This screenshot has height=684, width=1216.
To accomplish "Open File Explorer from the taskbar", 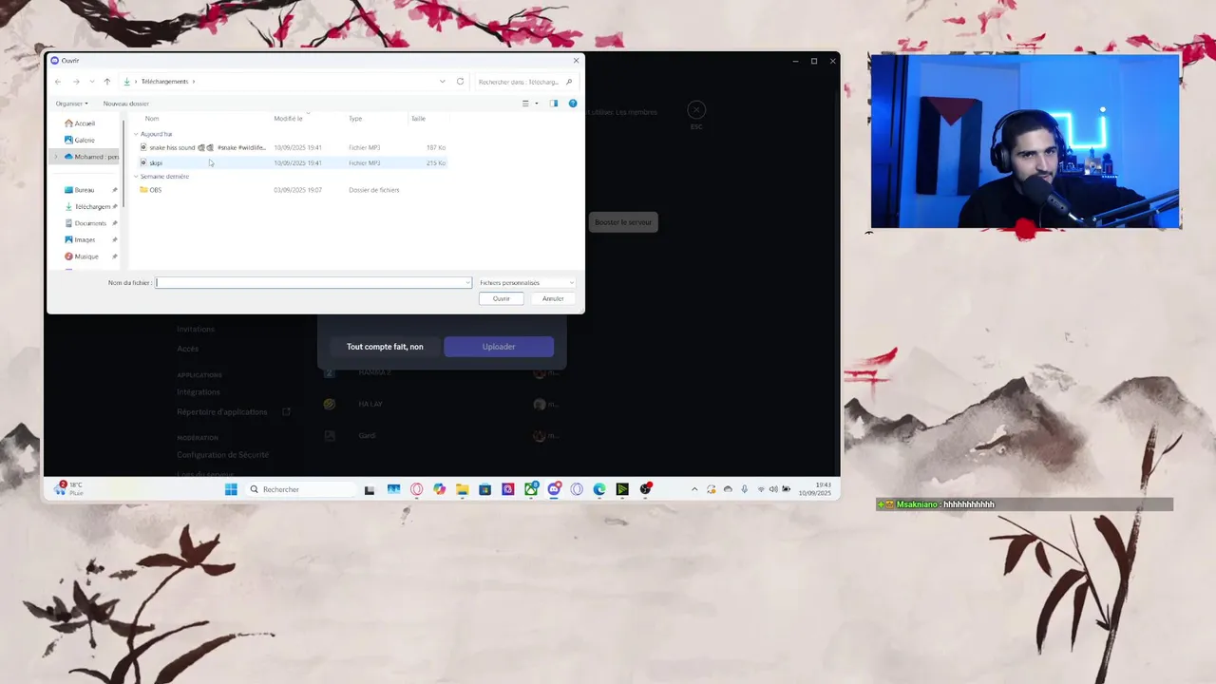I will tap(462, 489).
